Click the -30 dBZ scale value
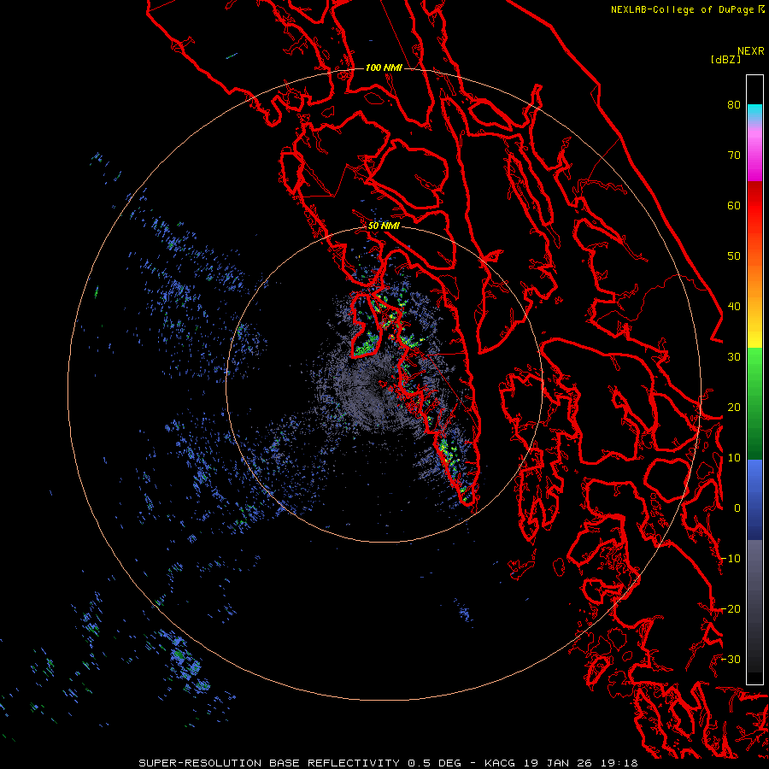 point(731,659)
